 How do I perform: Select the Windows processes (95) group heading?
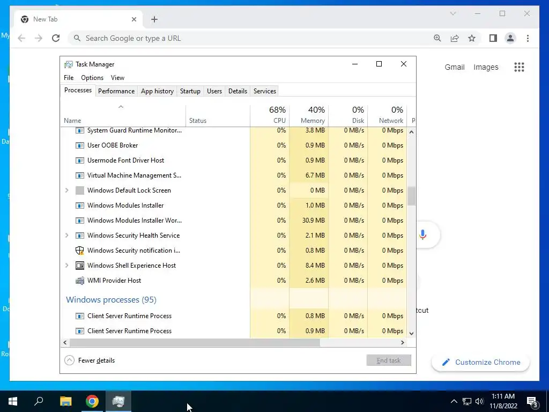[111, 300]
